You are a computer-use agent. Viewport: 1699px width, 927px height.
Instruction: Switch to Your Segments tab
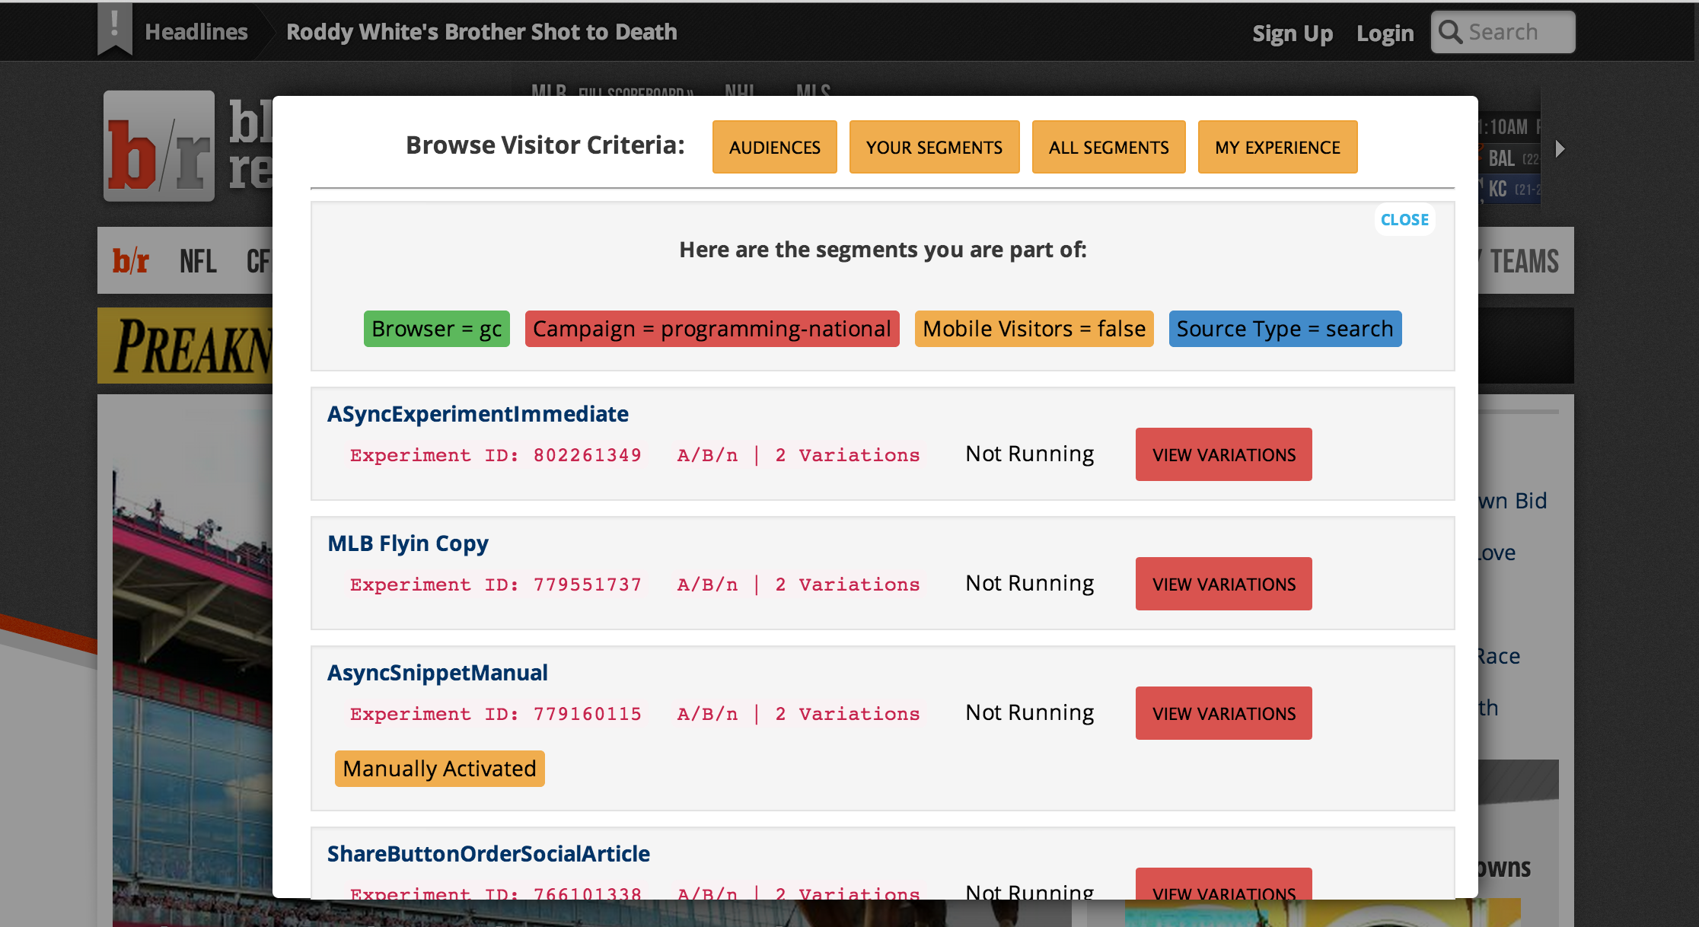[x=934, y=147]
